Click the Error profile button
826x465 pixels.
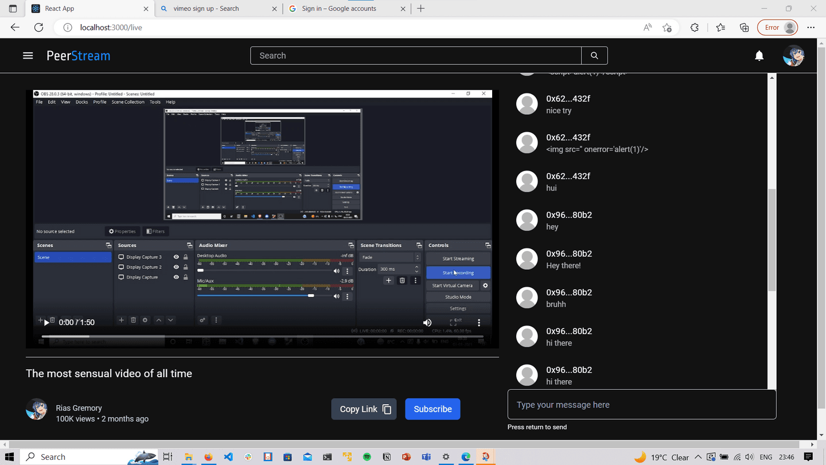coord(778,28)
